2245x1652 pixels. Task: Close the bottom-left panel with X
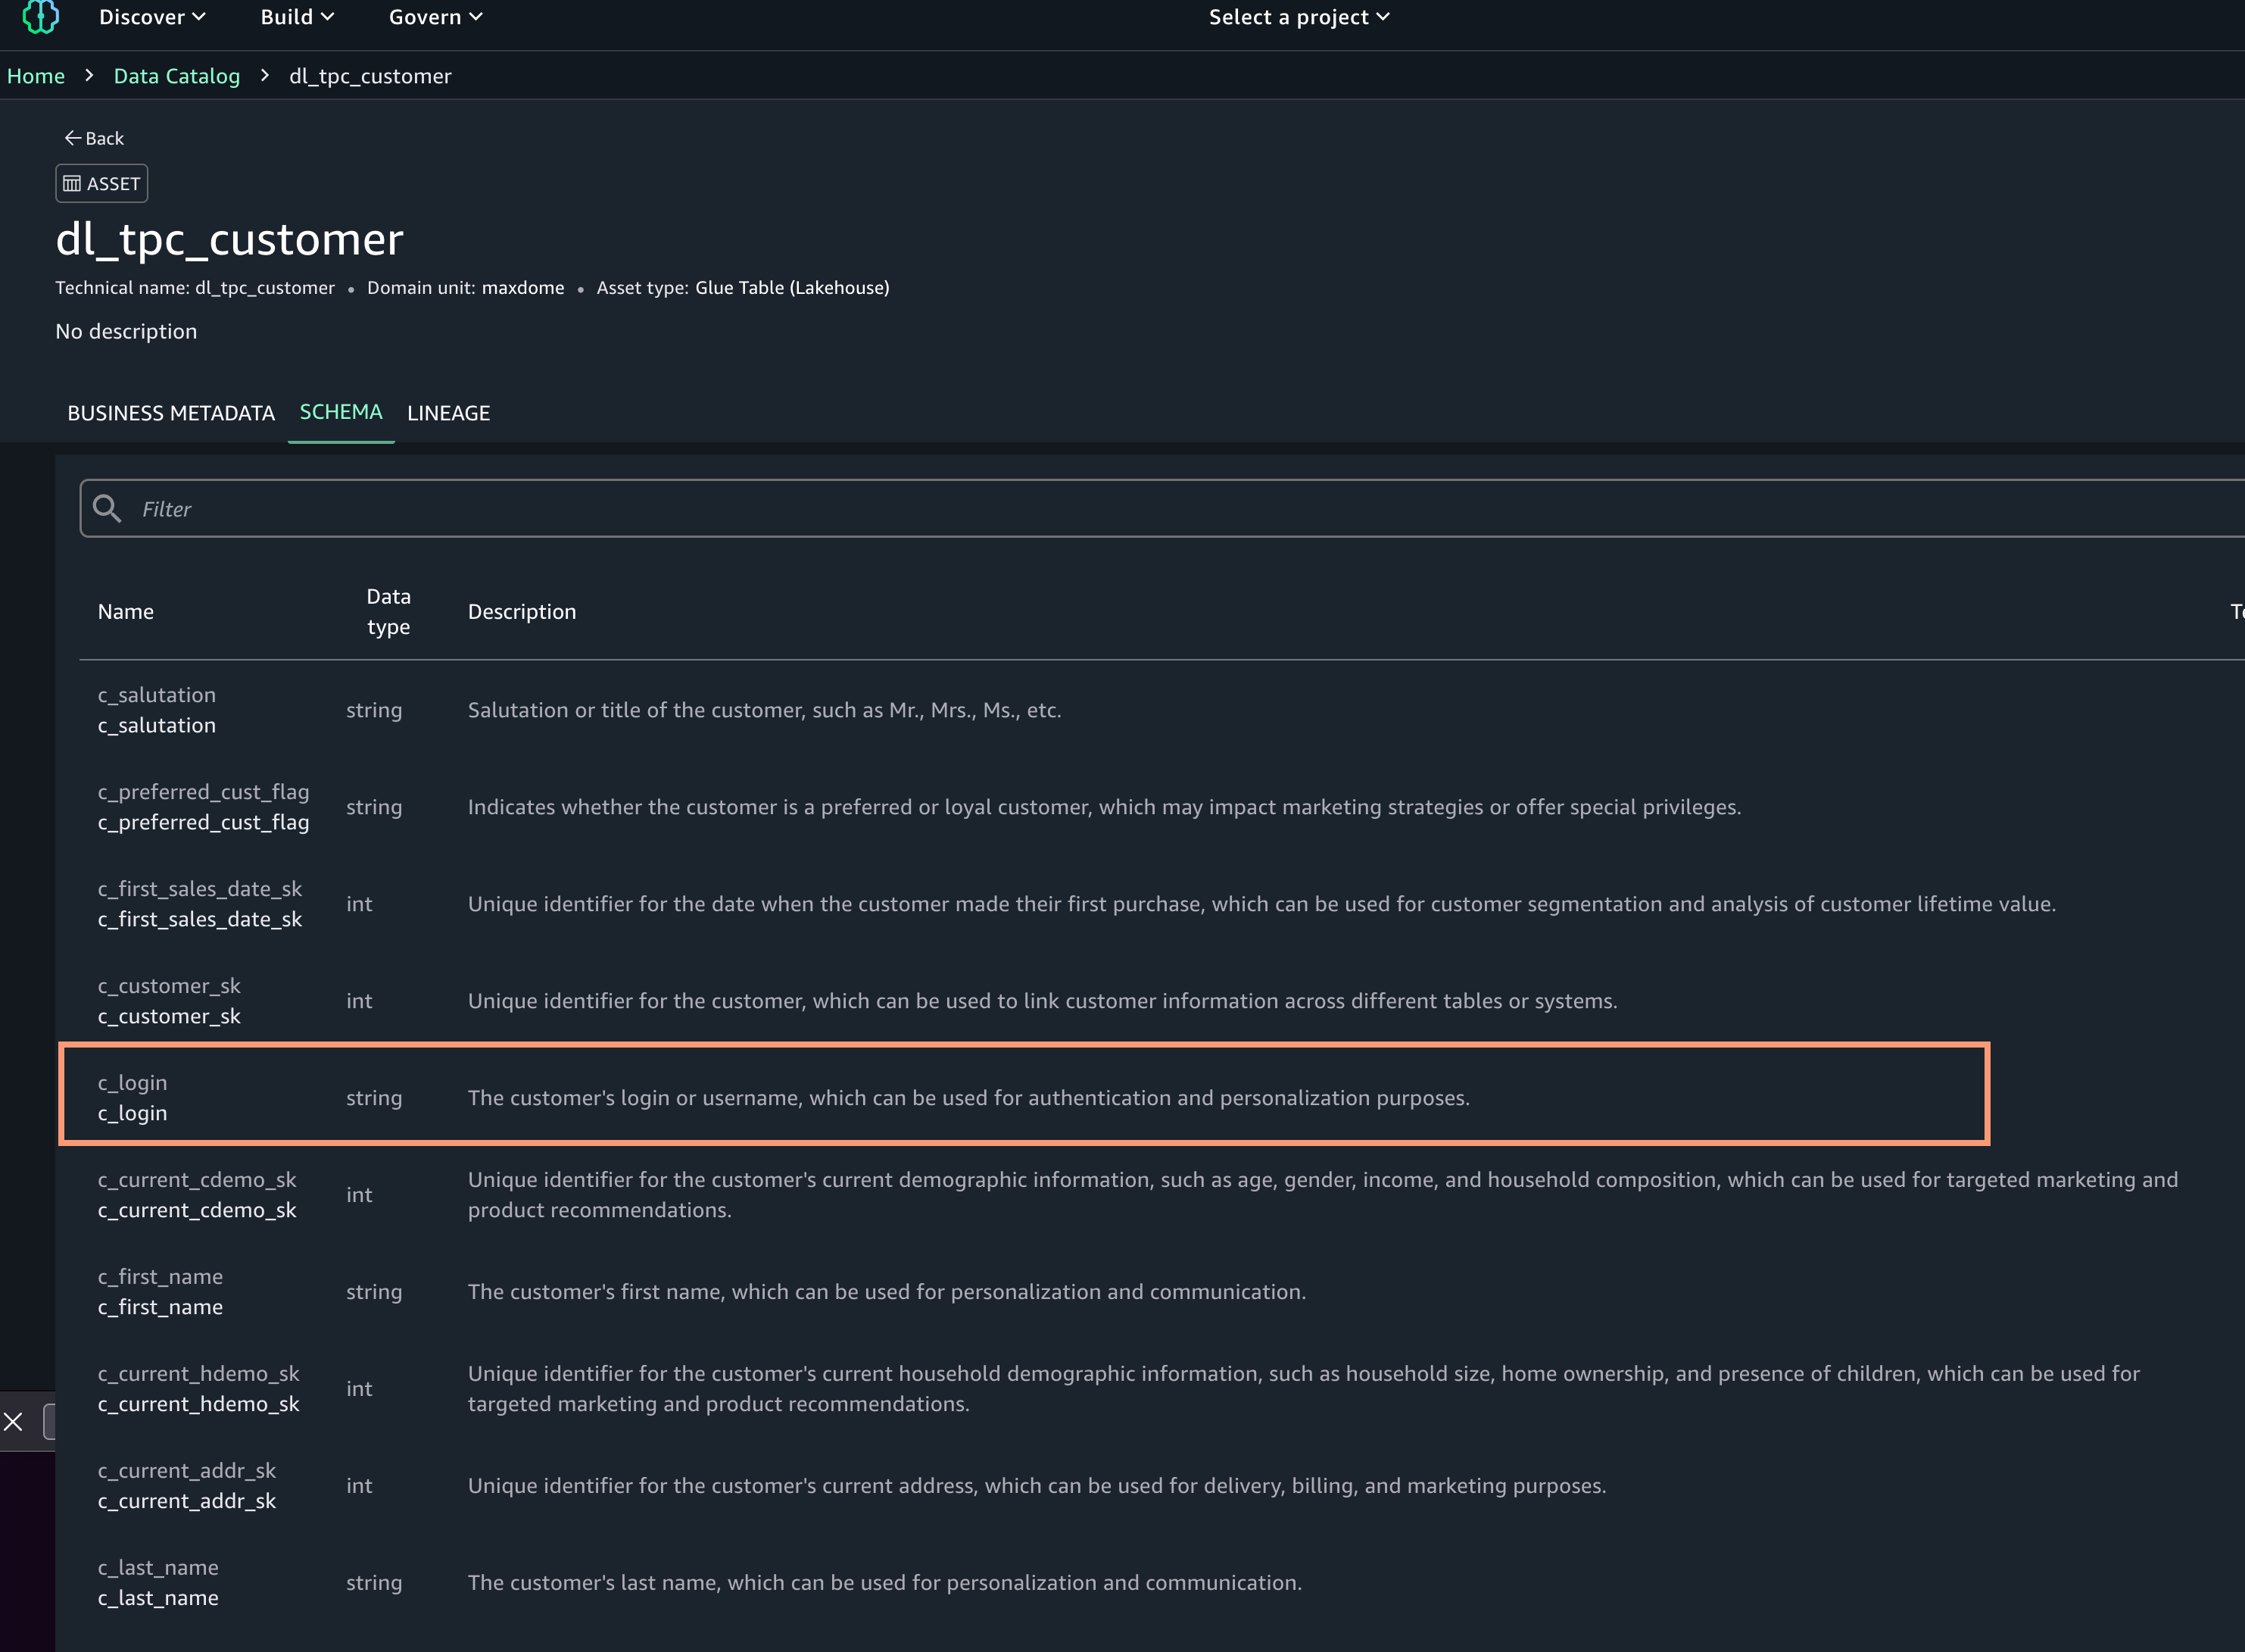13,1421
